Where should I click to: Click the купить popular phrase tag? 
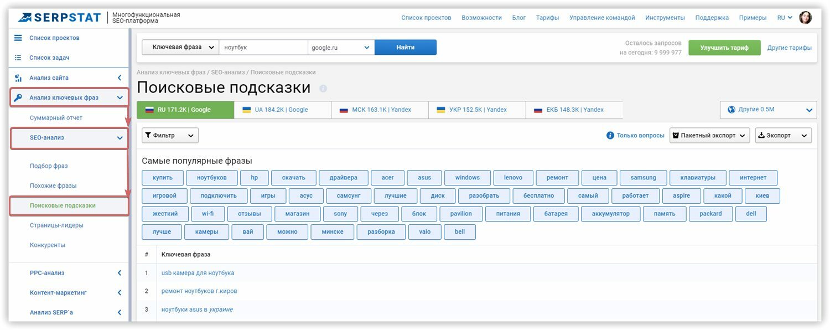163,178
